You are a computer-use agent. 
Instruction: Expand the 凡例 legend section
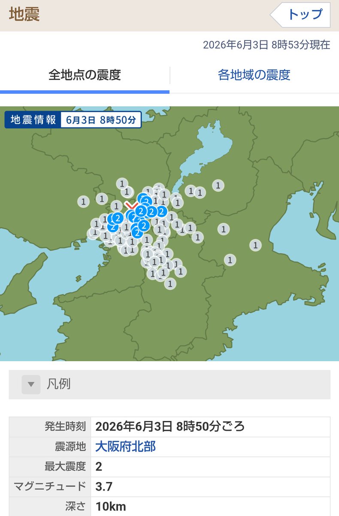169,384
